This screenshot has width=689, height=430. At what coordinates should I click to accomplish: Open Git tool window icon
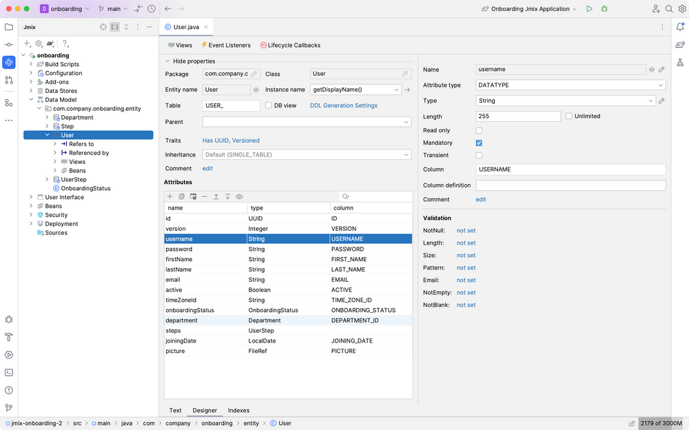pyautogui.click(x=9, y=407)
